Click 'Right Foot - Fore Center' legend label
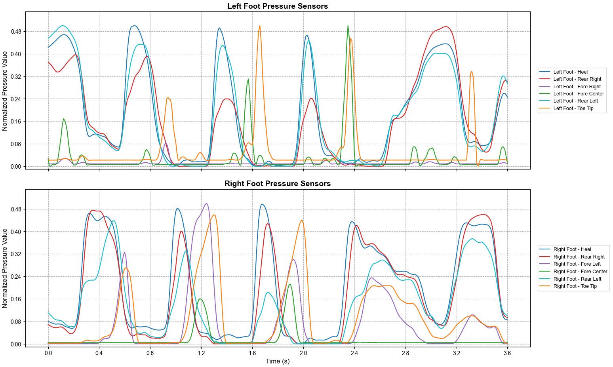 580,272
